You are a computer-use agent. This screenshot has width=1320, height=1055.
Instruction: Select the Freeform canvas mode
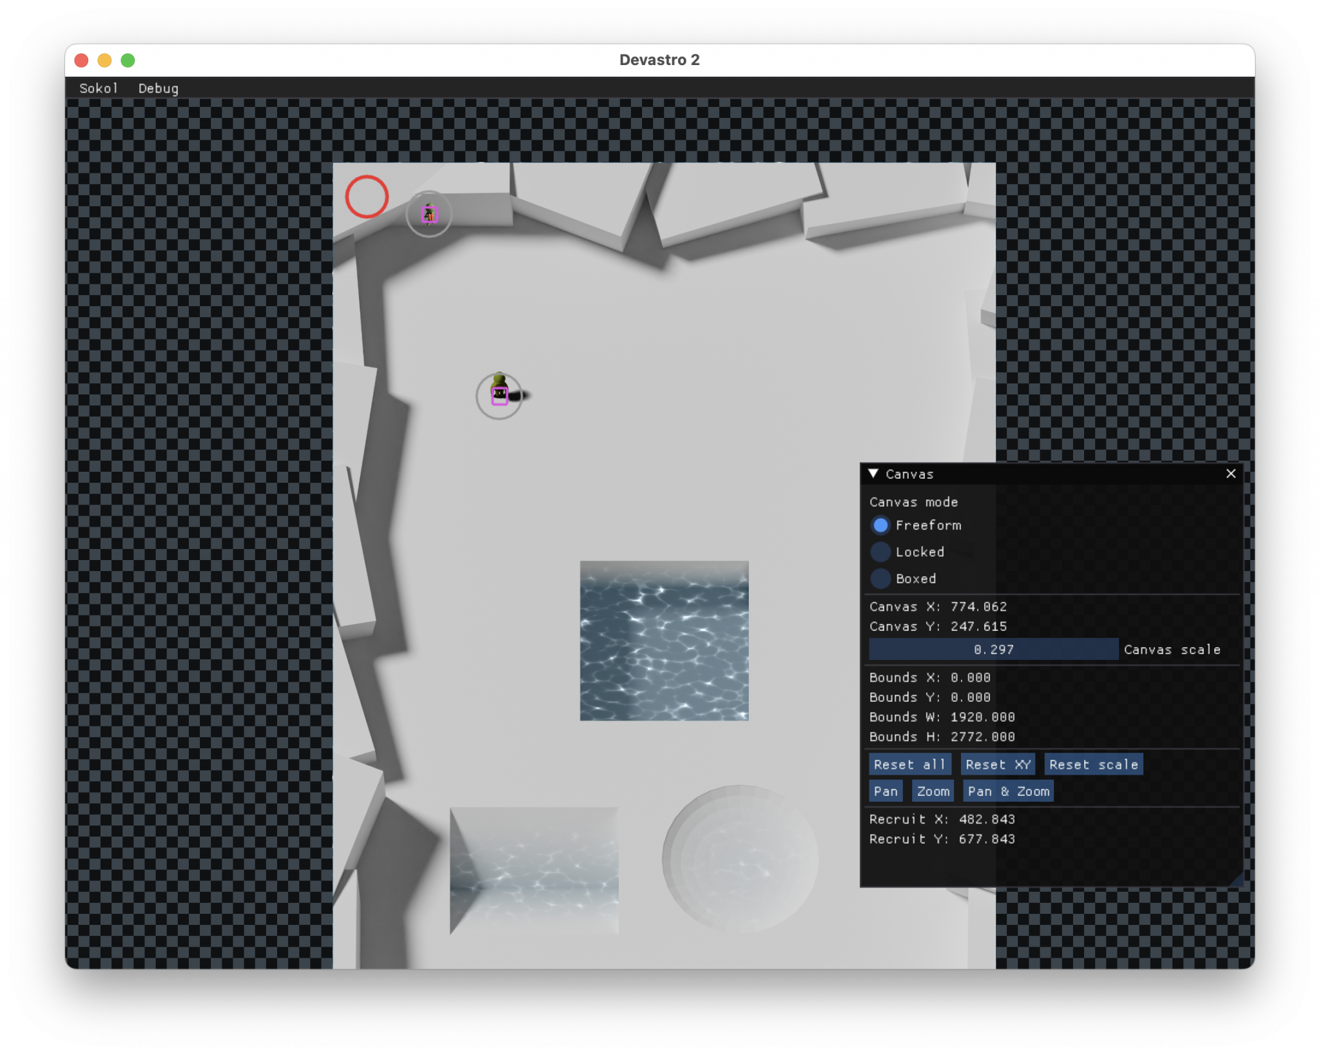pos(880,525)
